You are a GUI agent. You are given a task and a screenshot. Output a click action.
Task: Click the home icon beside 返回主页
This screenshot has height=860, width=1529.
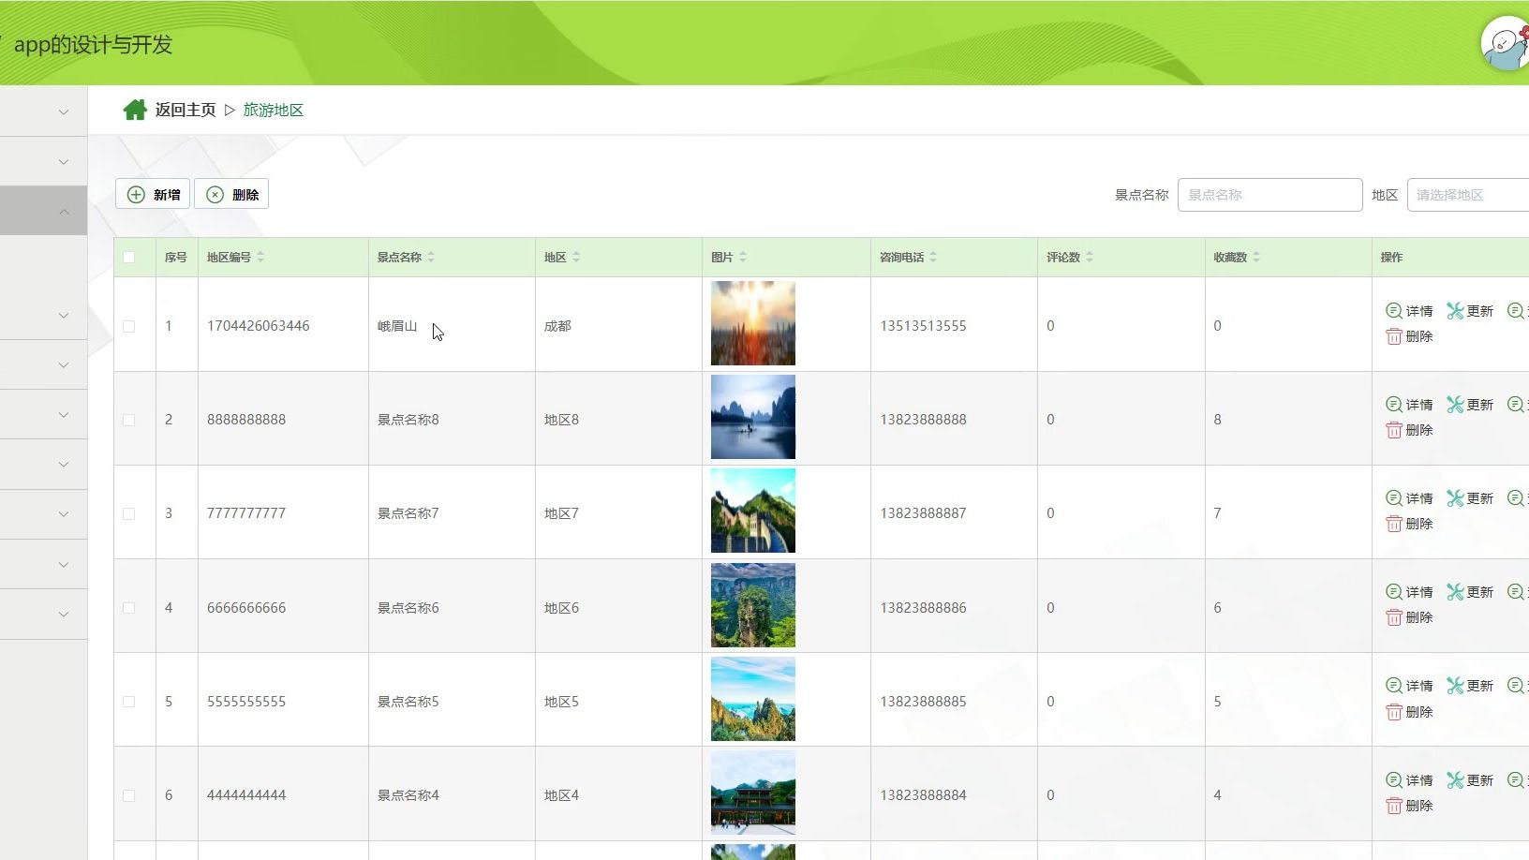pos(135,110)
